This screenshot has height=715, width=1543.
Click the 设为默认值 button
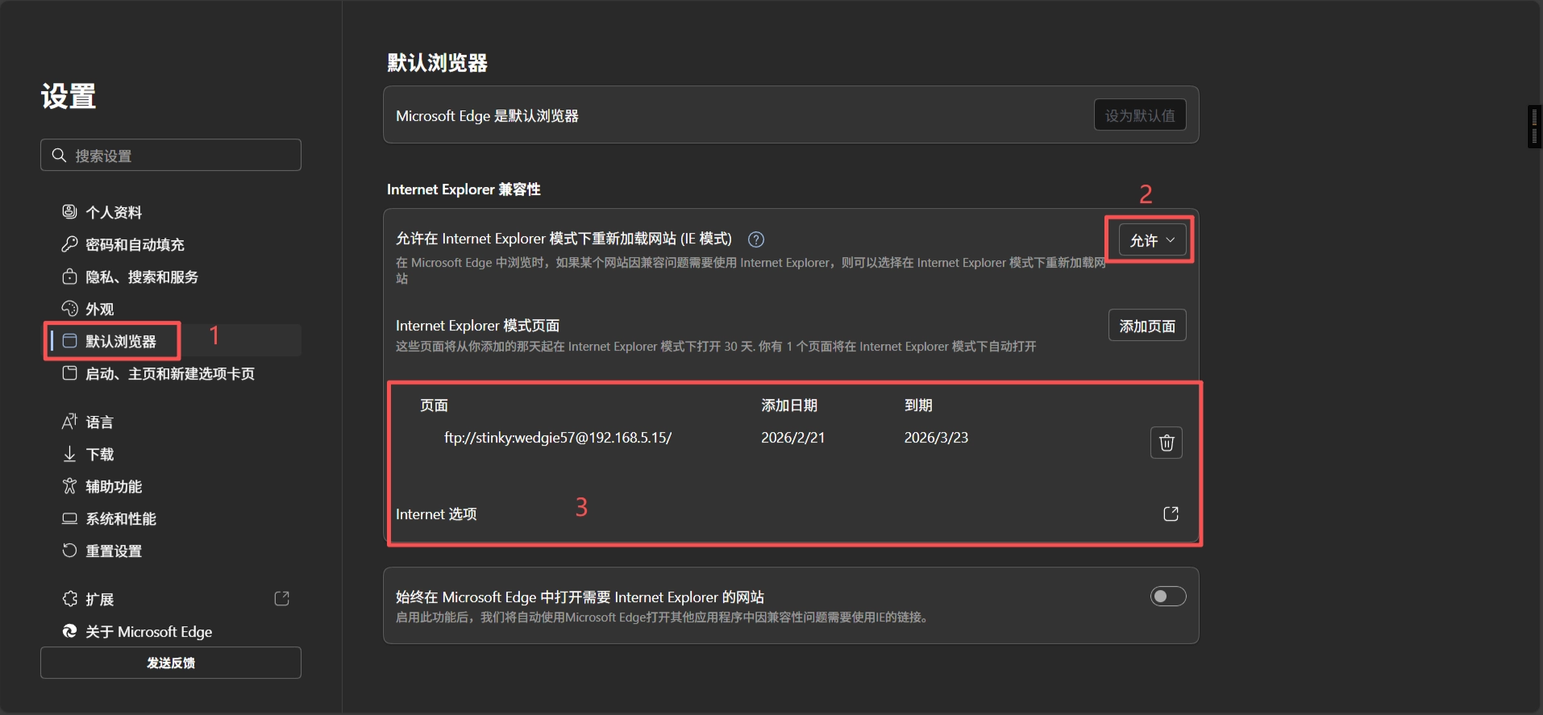1140,115
